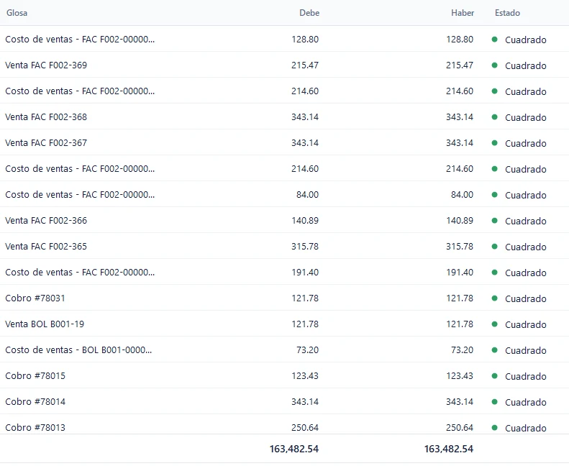
Task: Click Debe value 128.80
Action: tap(305, 39)
